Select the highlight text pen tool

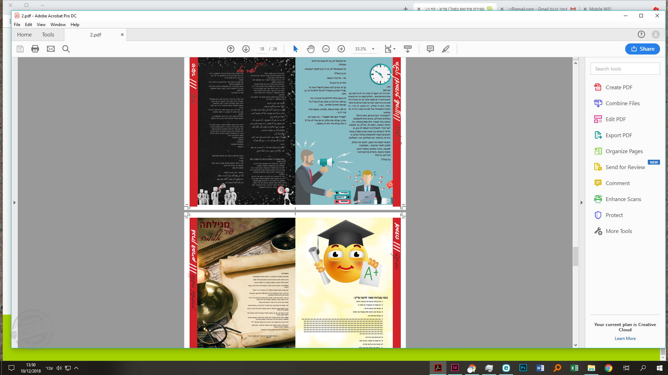click(446, 49)
